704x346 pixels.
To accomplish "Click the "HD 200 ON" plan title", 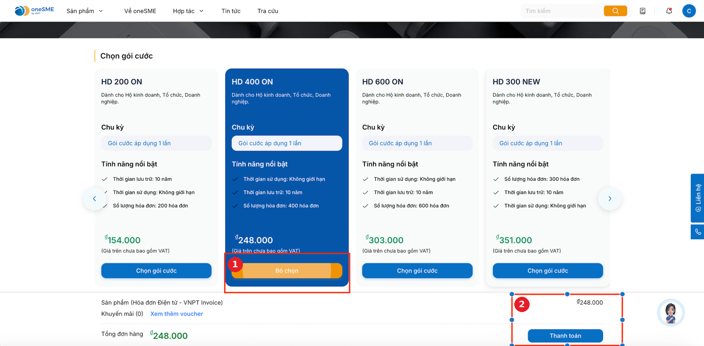I will coord(122,82).
